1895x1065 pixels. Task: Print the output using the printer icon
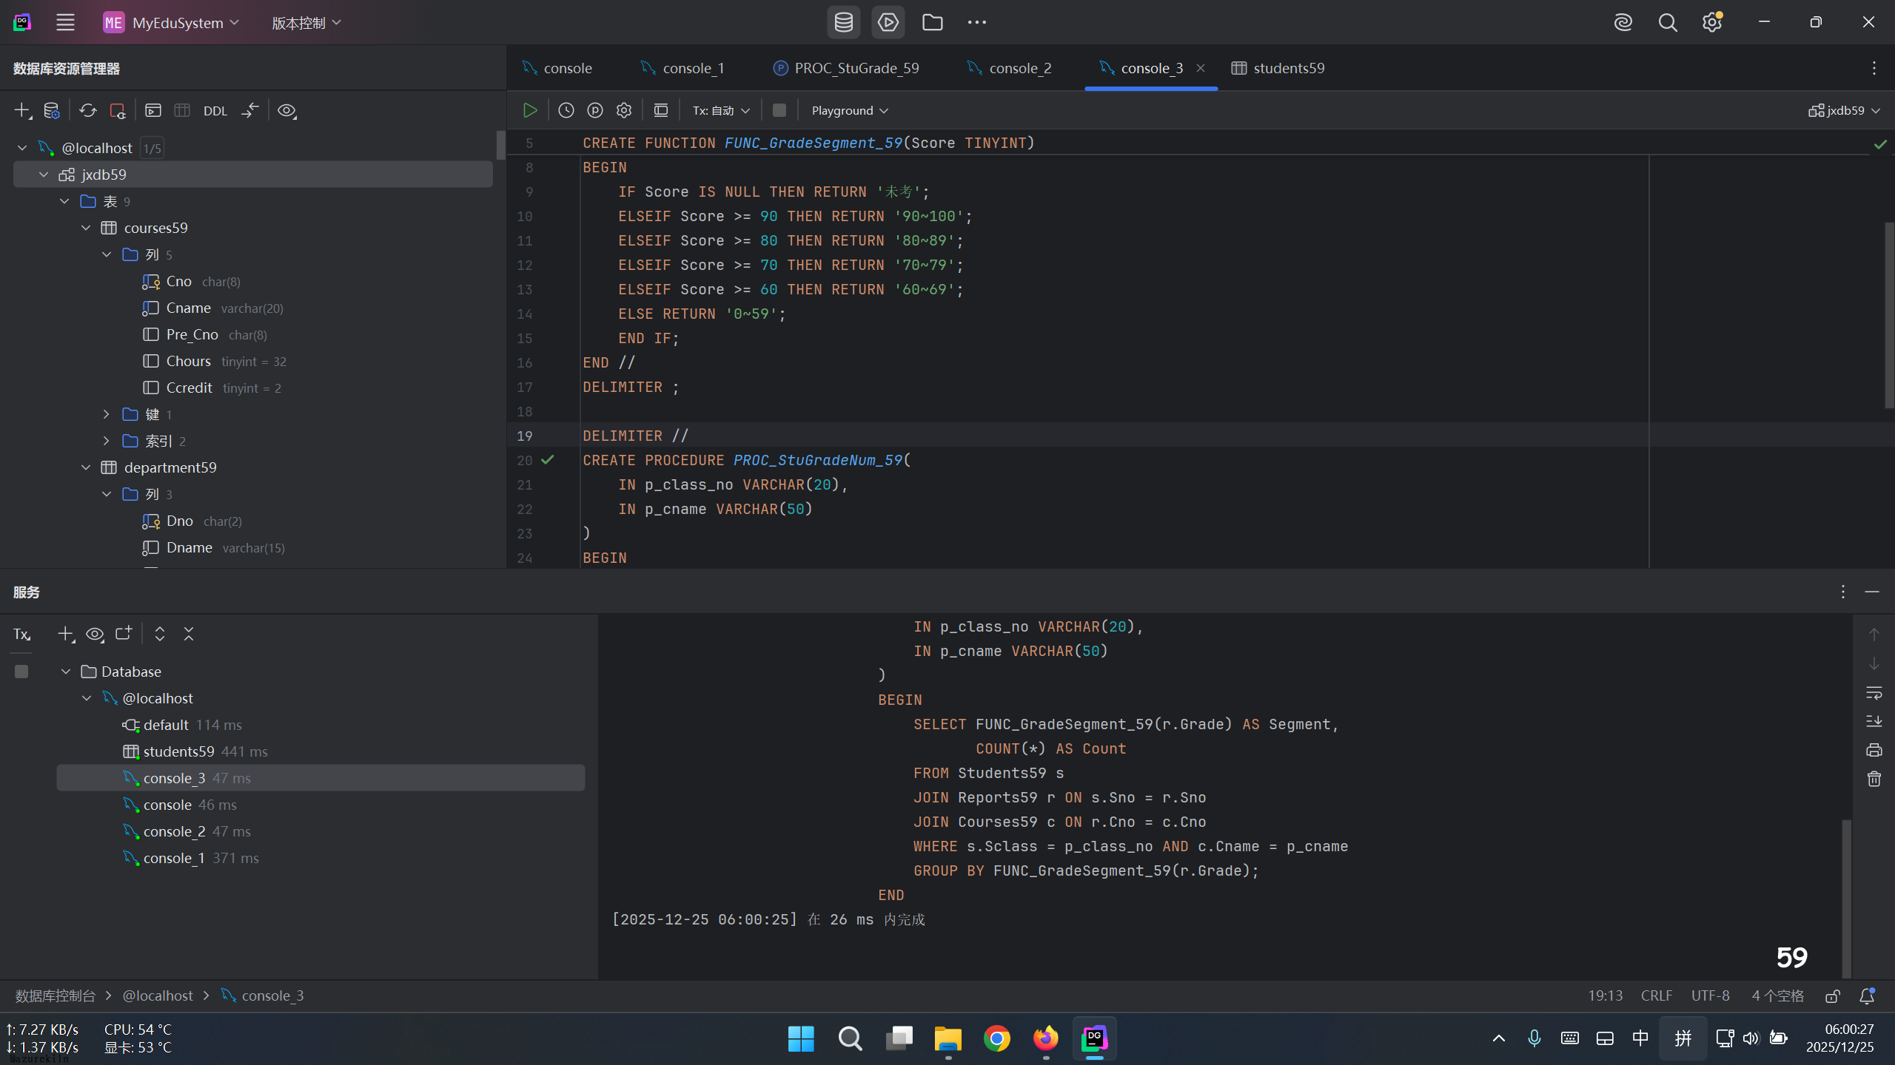1874,750
